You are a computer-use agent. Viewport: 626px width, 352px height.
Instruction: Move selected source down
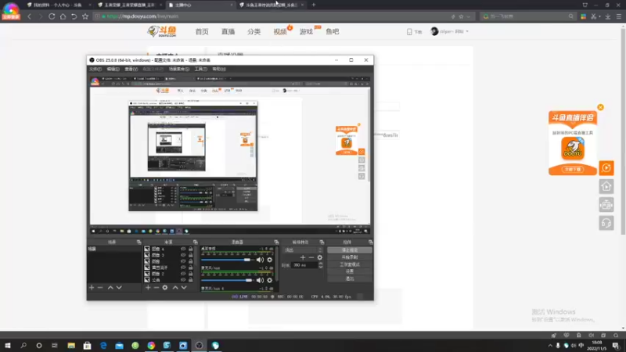pyautogui.click(x=184, y=287)
